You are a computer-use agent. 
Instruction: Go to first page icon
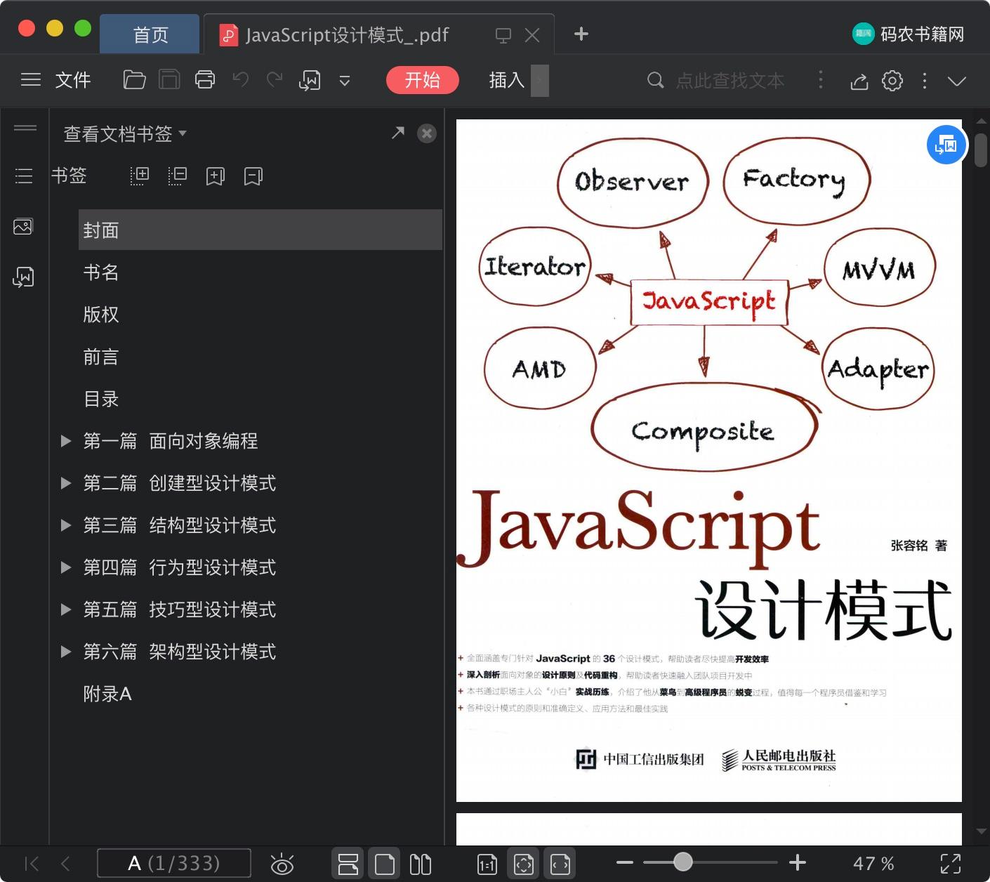coord(32,864)
